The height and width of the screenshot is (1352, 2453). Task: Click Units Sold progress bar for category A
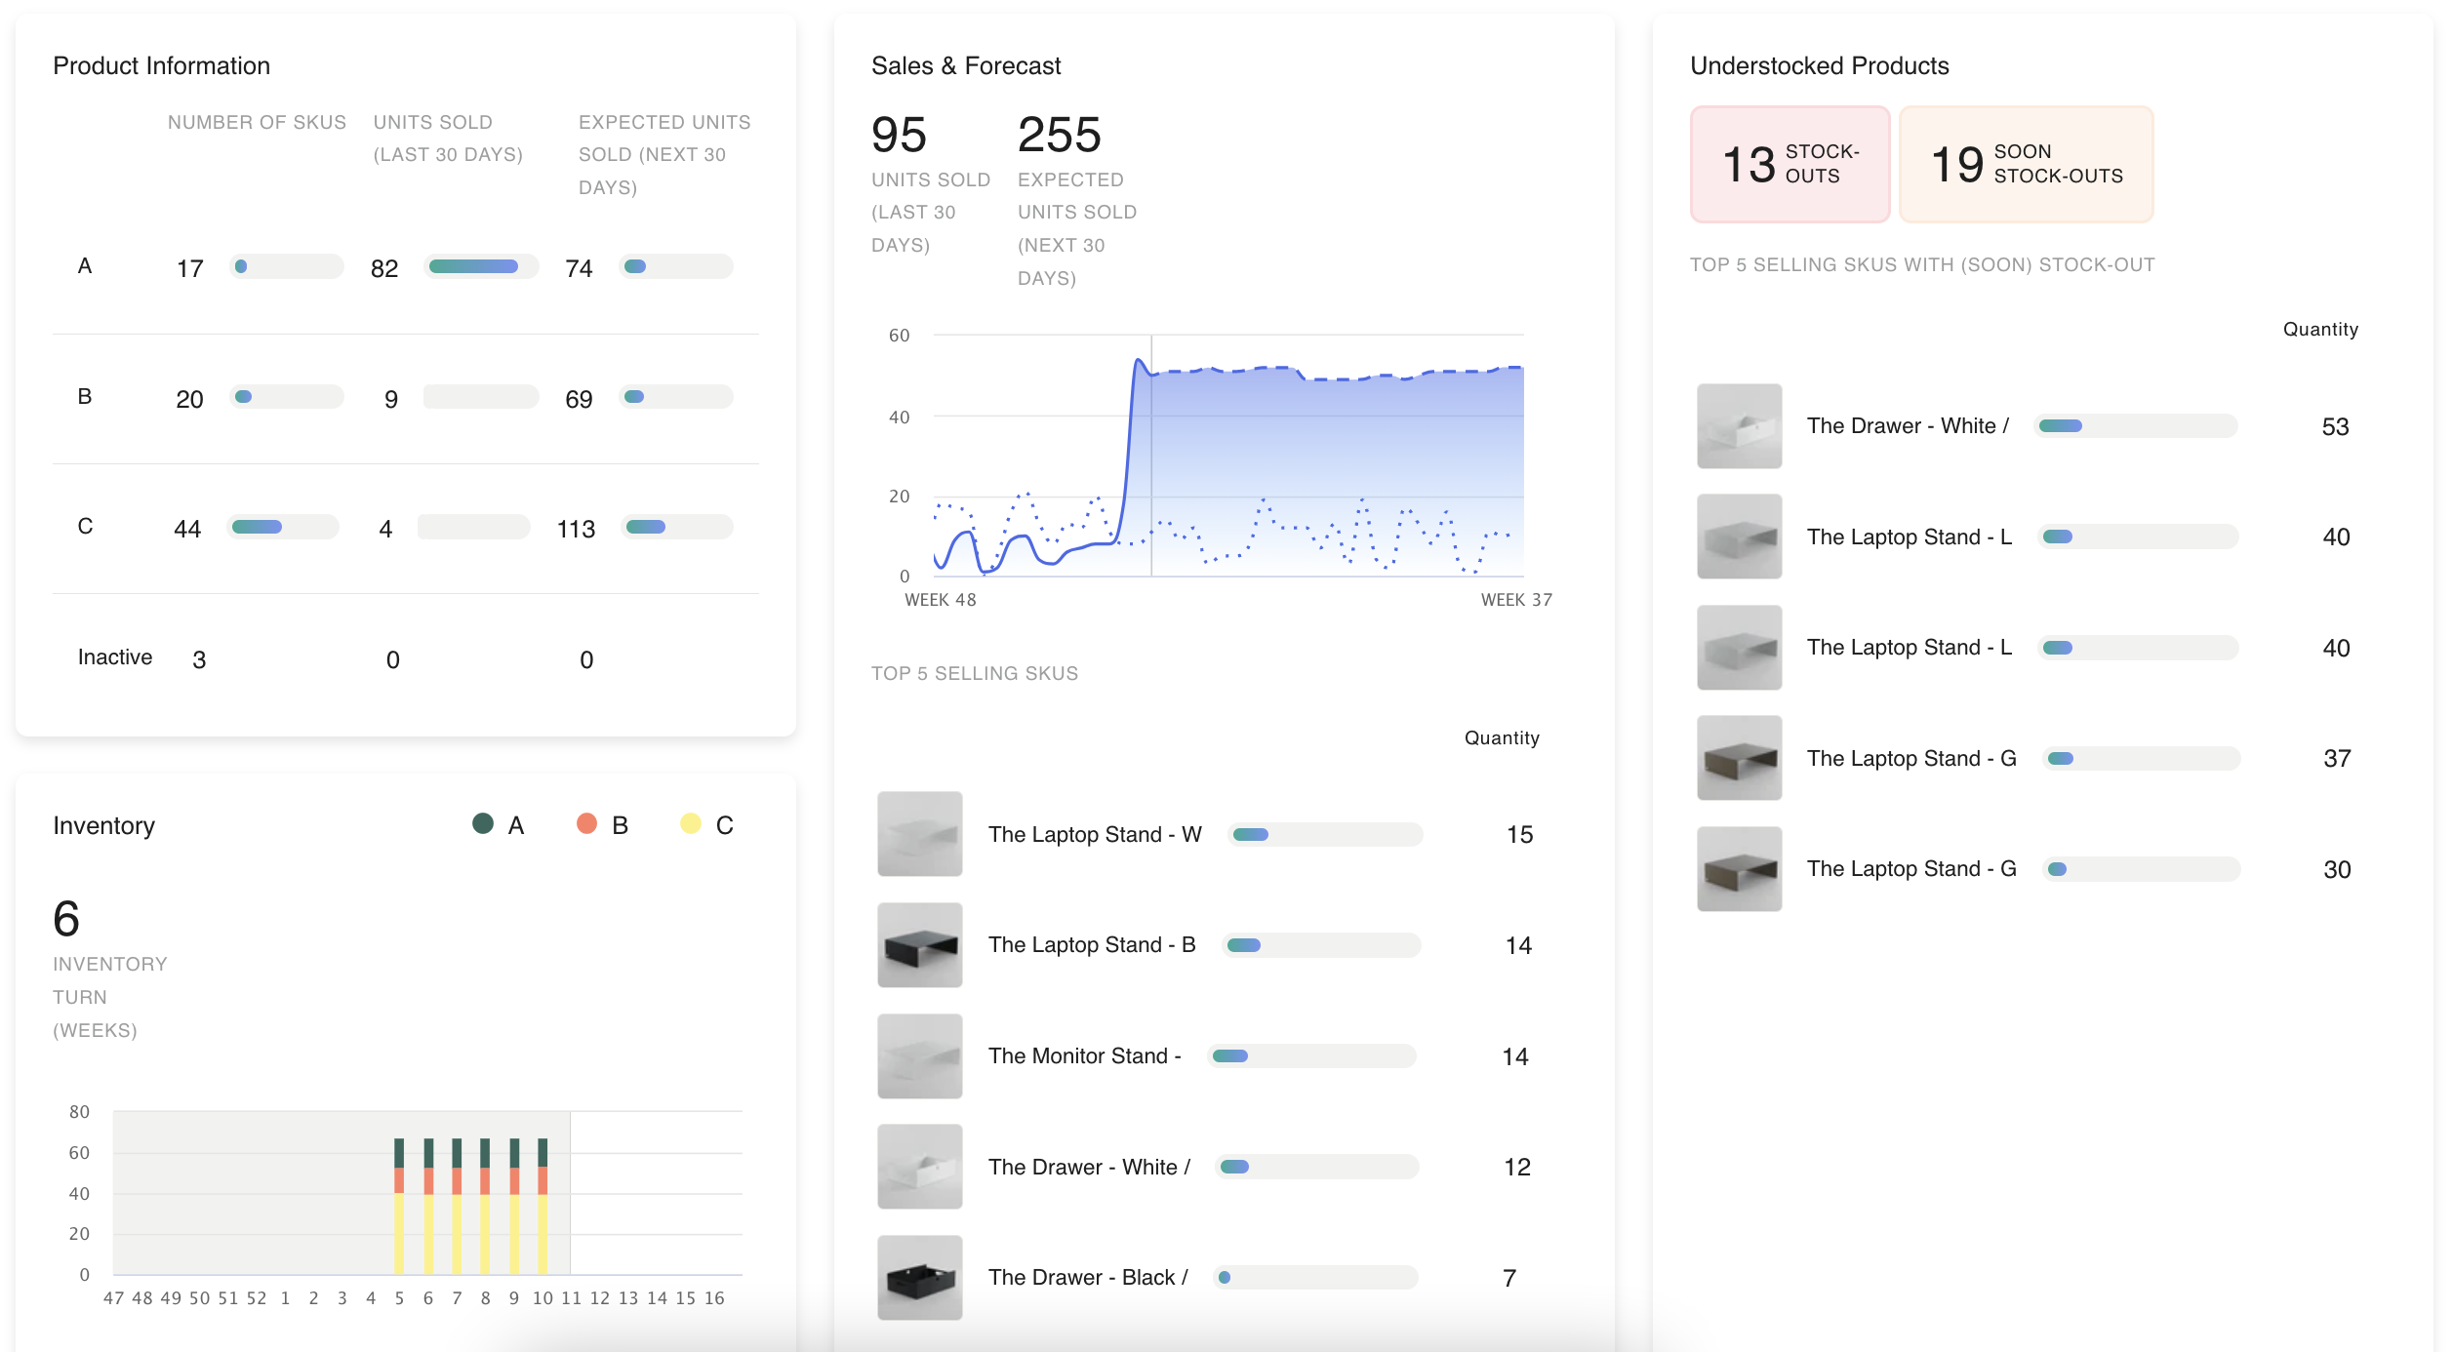pyautogui.click(x=480, y=266)
